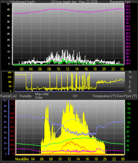Click the 45 mph windspeed scale value
This screenshot has width=138, height=163.
click(x=8, y=10)
